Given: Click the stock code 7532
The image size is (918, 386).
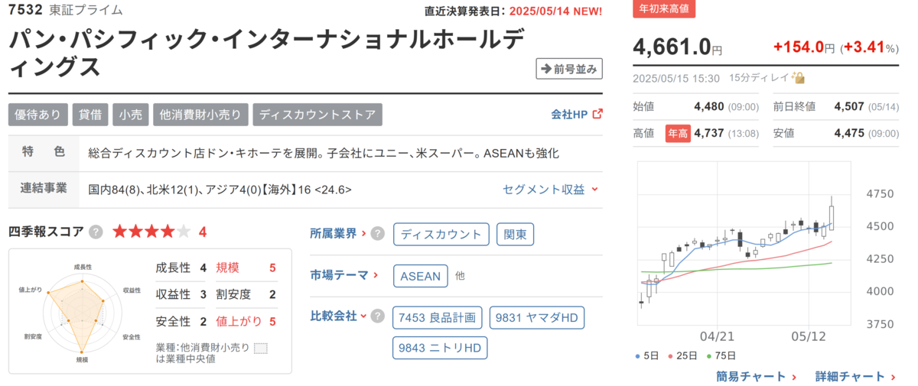Looking at the screenshot, I should pyautogui.click(x=25, y=10).
